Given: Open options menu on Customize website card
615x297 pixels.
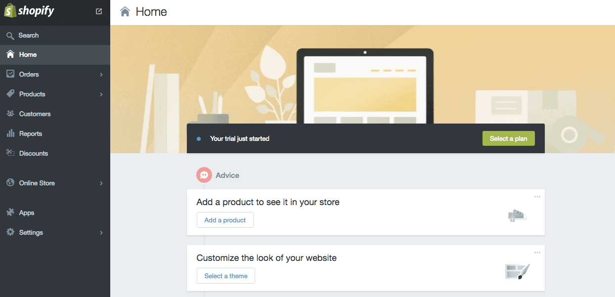Looking at the screenshot, I should pyautogui.click(x=537, y=253).
